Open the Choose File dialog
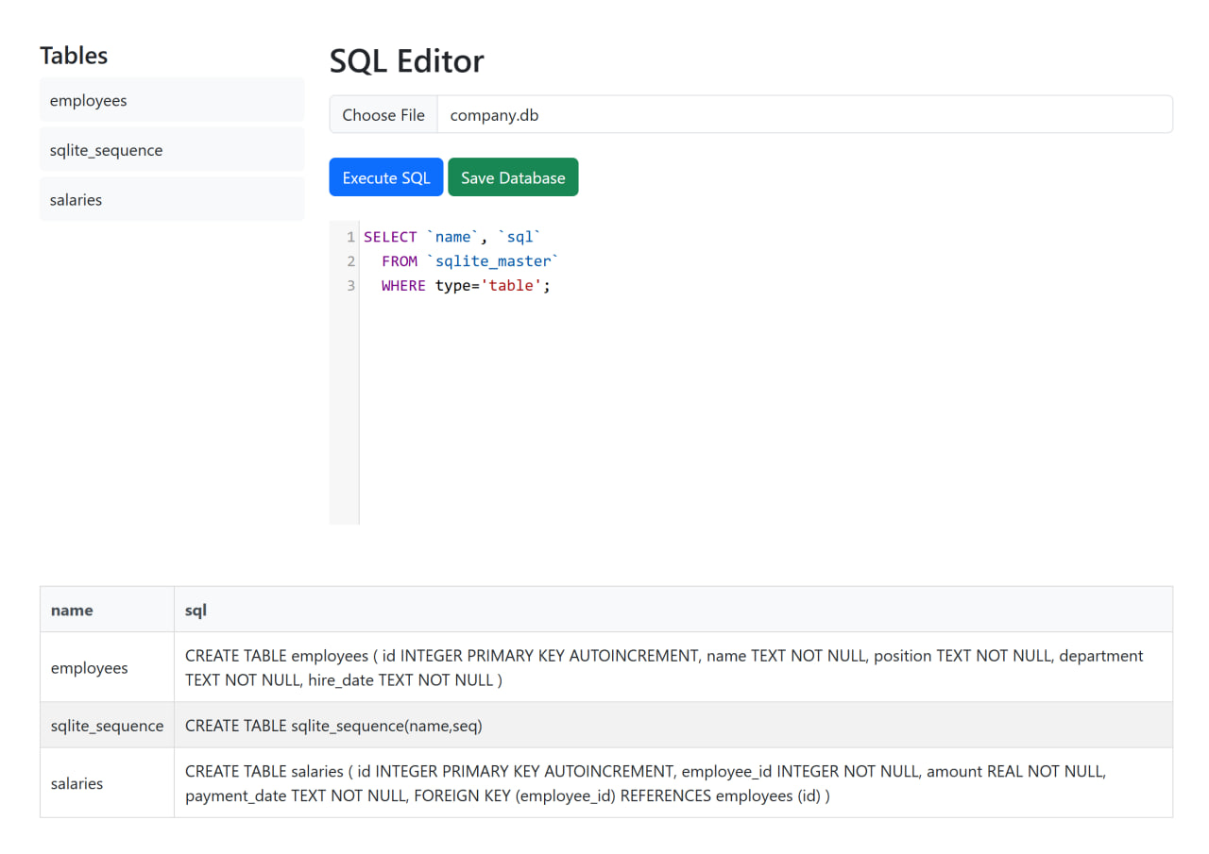This screenshot has height=854, width=1209. pos(383,114)
